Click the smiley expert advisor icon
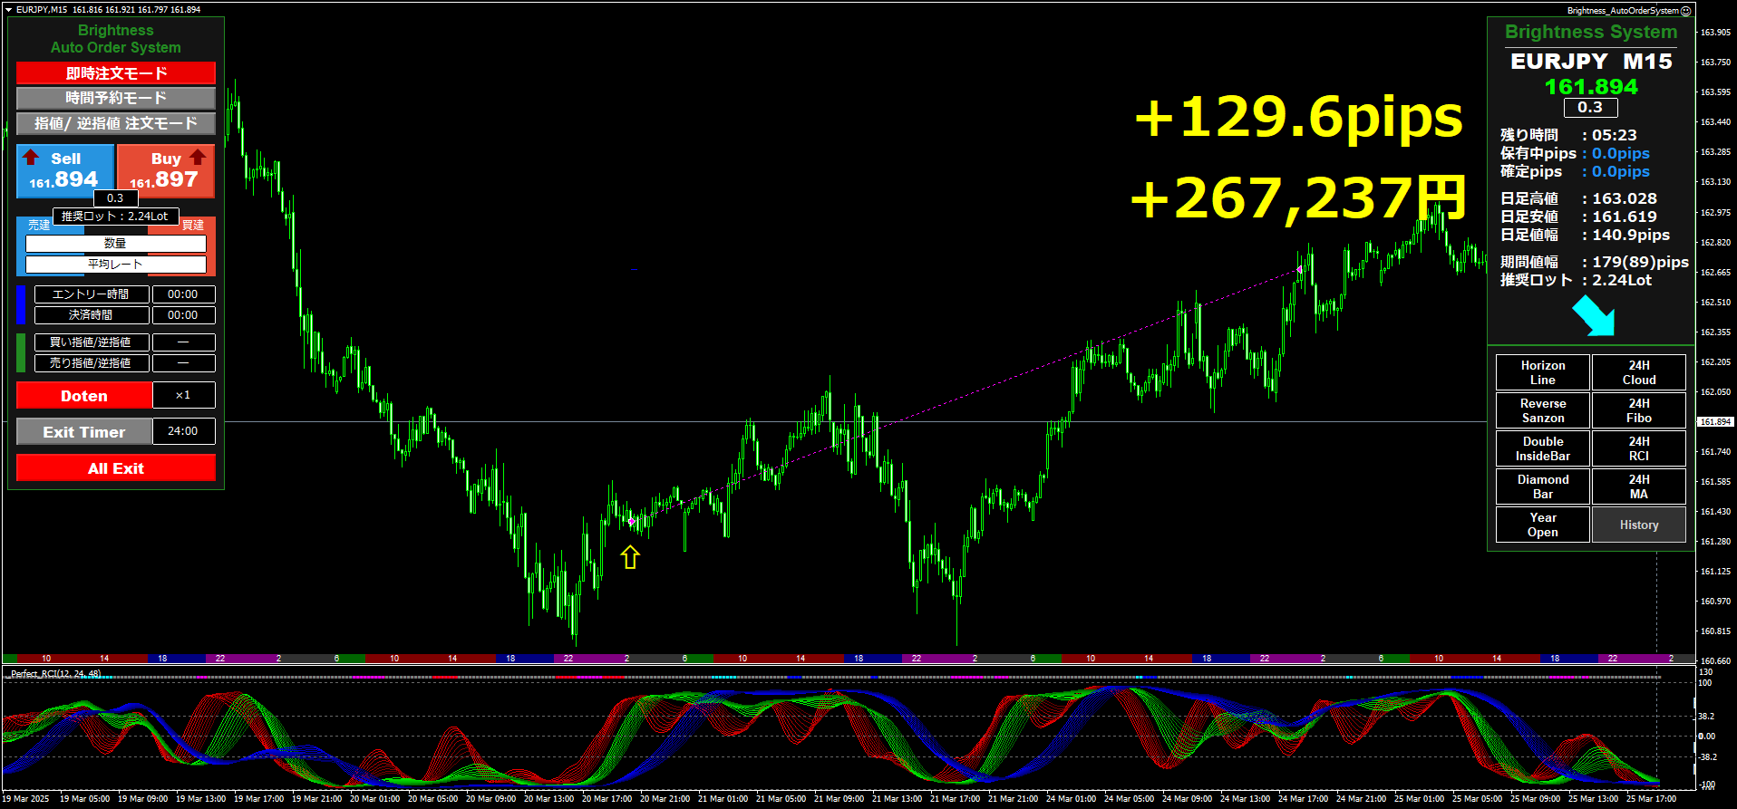The height and width of the screenshot is (809, 1737). click(1686, 11)
